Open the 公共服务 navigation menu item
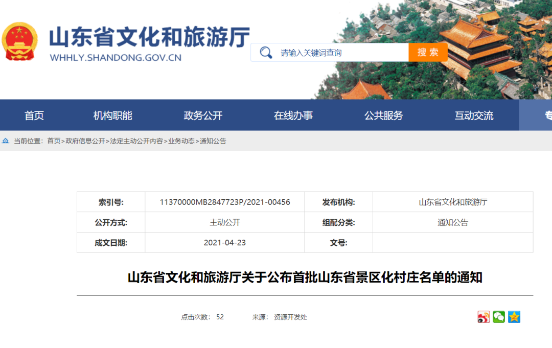Image resolution: width=552 pixels, height=348 pixels. coord(383,115)
